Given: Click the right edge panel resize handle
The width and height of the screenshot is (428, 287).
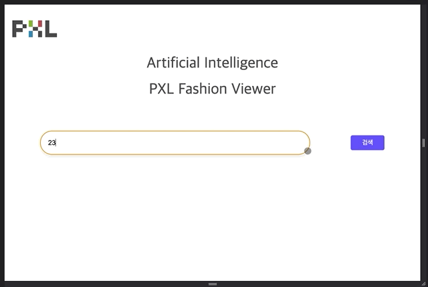Looking at the screenshot, I should [423, 143].
